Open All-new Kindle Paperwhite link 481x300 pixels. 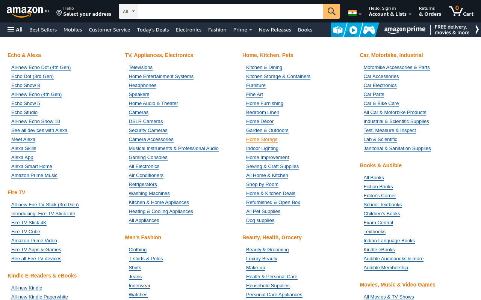pyautogui.click(x=39, y=297)
